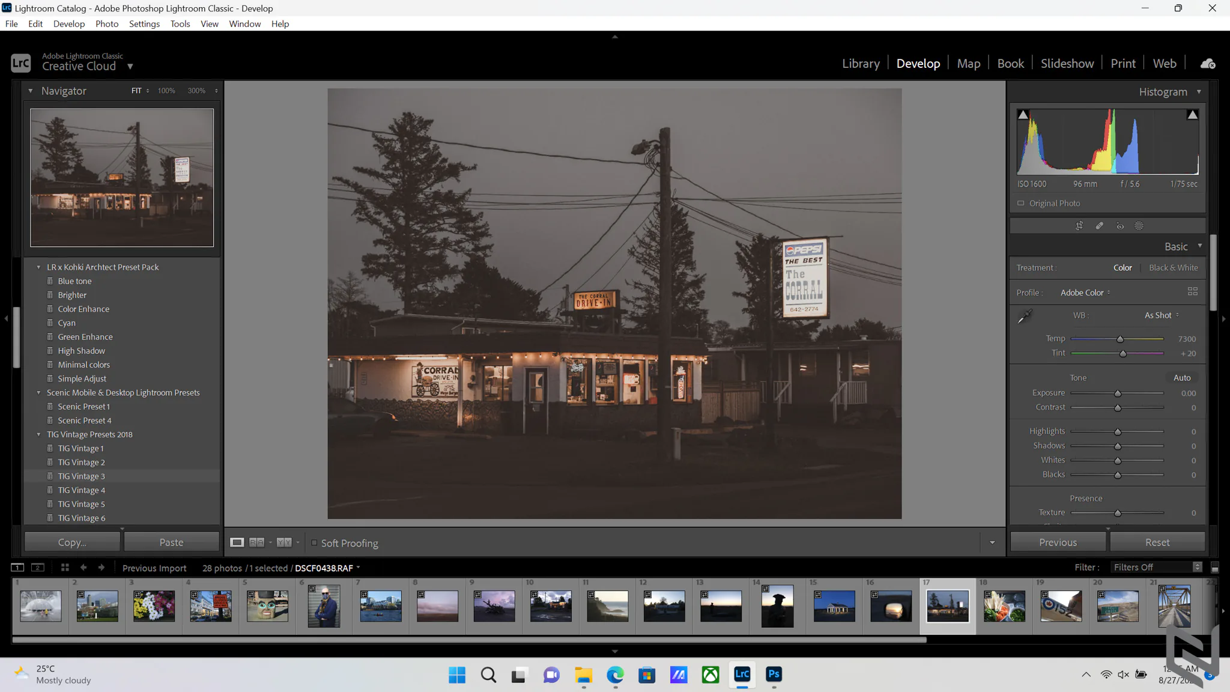Open the WB As Shot dropdown
This screenshot has height=692, width=1230.
click(1162, 315)
